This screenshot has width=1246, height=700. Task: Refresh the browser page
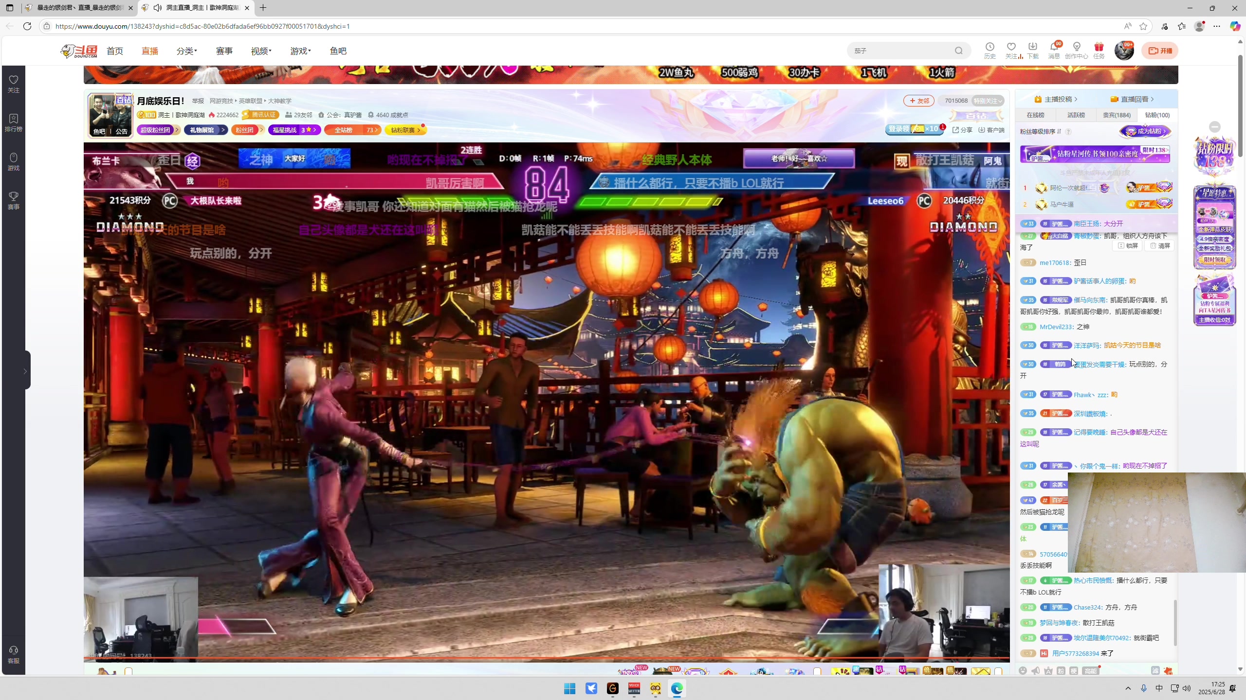tap(27, 26)
